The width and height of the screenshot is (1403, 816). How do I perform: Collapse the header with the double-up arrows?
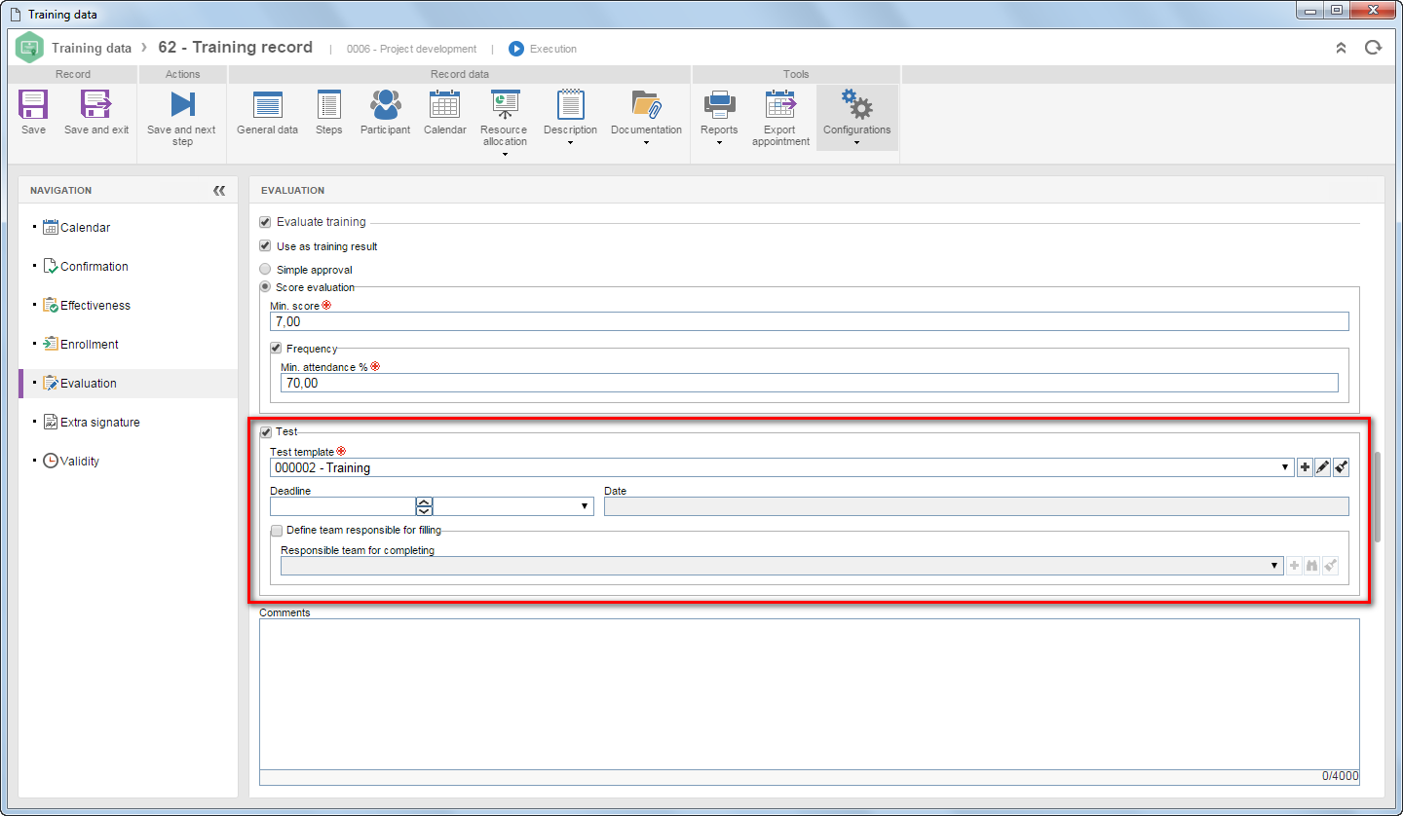[x=1341, y=48]
